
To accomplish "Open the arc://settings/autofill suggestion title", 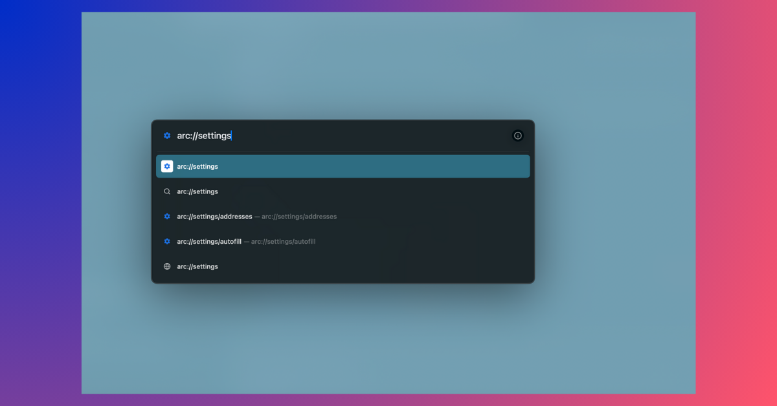I will click(209, 241).
